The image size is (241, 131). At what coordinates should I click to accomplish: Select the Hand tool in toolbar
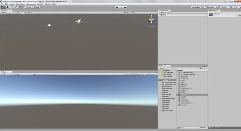(3, 7)
